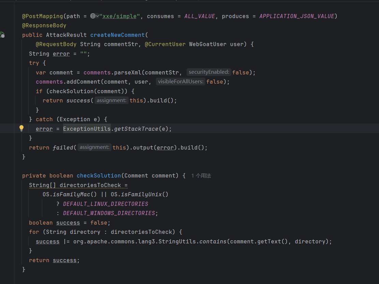
Task: Click the APPLICATION_JSON_VALUE constant
Action: (x=297, y=16)
